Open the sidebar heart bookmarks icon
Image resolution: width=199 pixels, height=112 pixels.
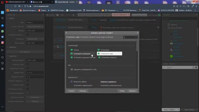[2, 58]
